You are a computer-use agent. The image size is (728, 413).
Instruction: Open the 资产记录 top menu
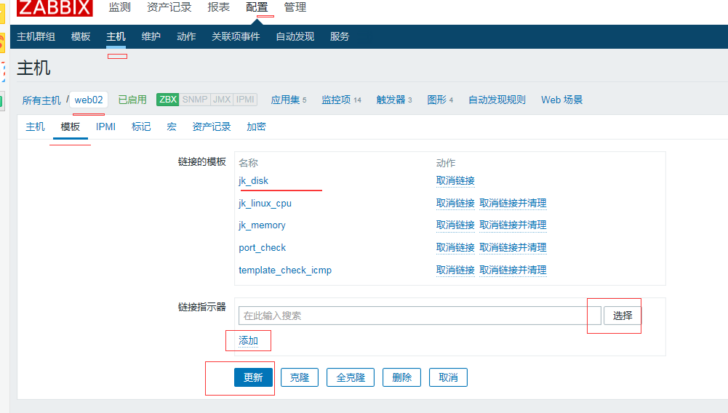point(169,7)
